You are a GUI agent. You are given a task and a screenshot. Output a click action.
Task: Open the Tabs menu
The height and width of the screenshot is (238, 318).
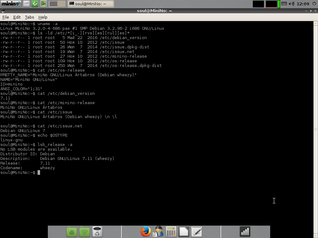(30, 17)
